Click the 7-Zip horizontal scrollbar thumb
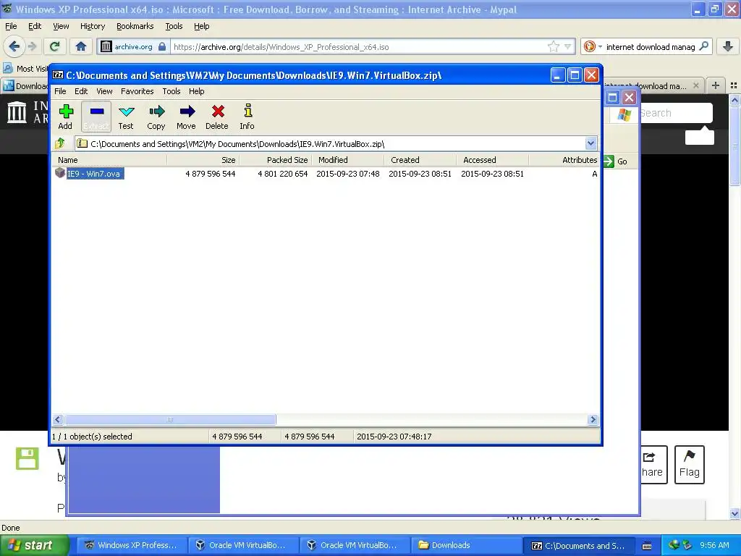This screenshot has width=741, height=556. [170, 420]
